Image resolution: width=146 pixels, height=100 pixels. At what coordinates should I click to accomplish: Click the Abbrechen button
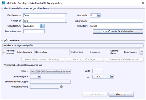pyautogui.click(x=121, y=94)
